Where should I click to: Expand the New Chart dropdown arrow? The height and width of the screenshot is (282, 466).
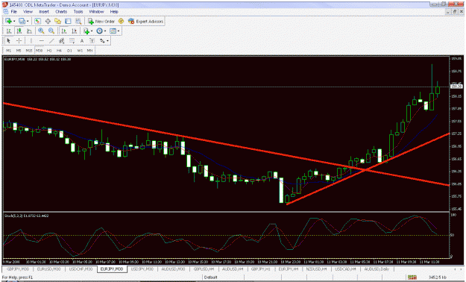click(x=14, y=22)
